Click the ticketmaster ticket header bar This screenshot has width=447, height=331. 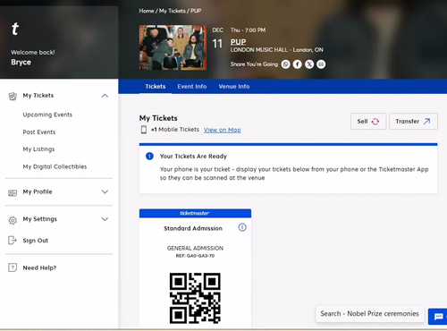(x=195, y=213)
